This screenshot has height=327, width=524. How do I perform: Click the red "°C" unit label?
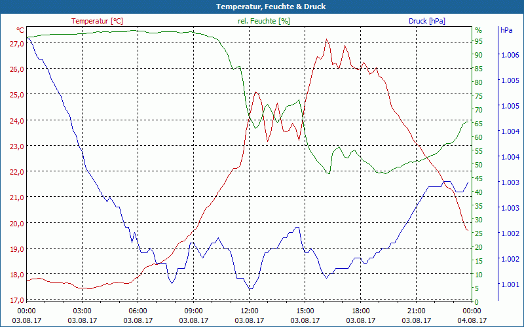point(20,30)
